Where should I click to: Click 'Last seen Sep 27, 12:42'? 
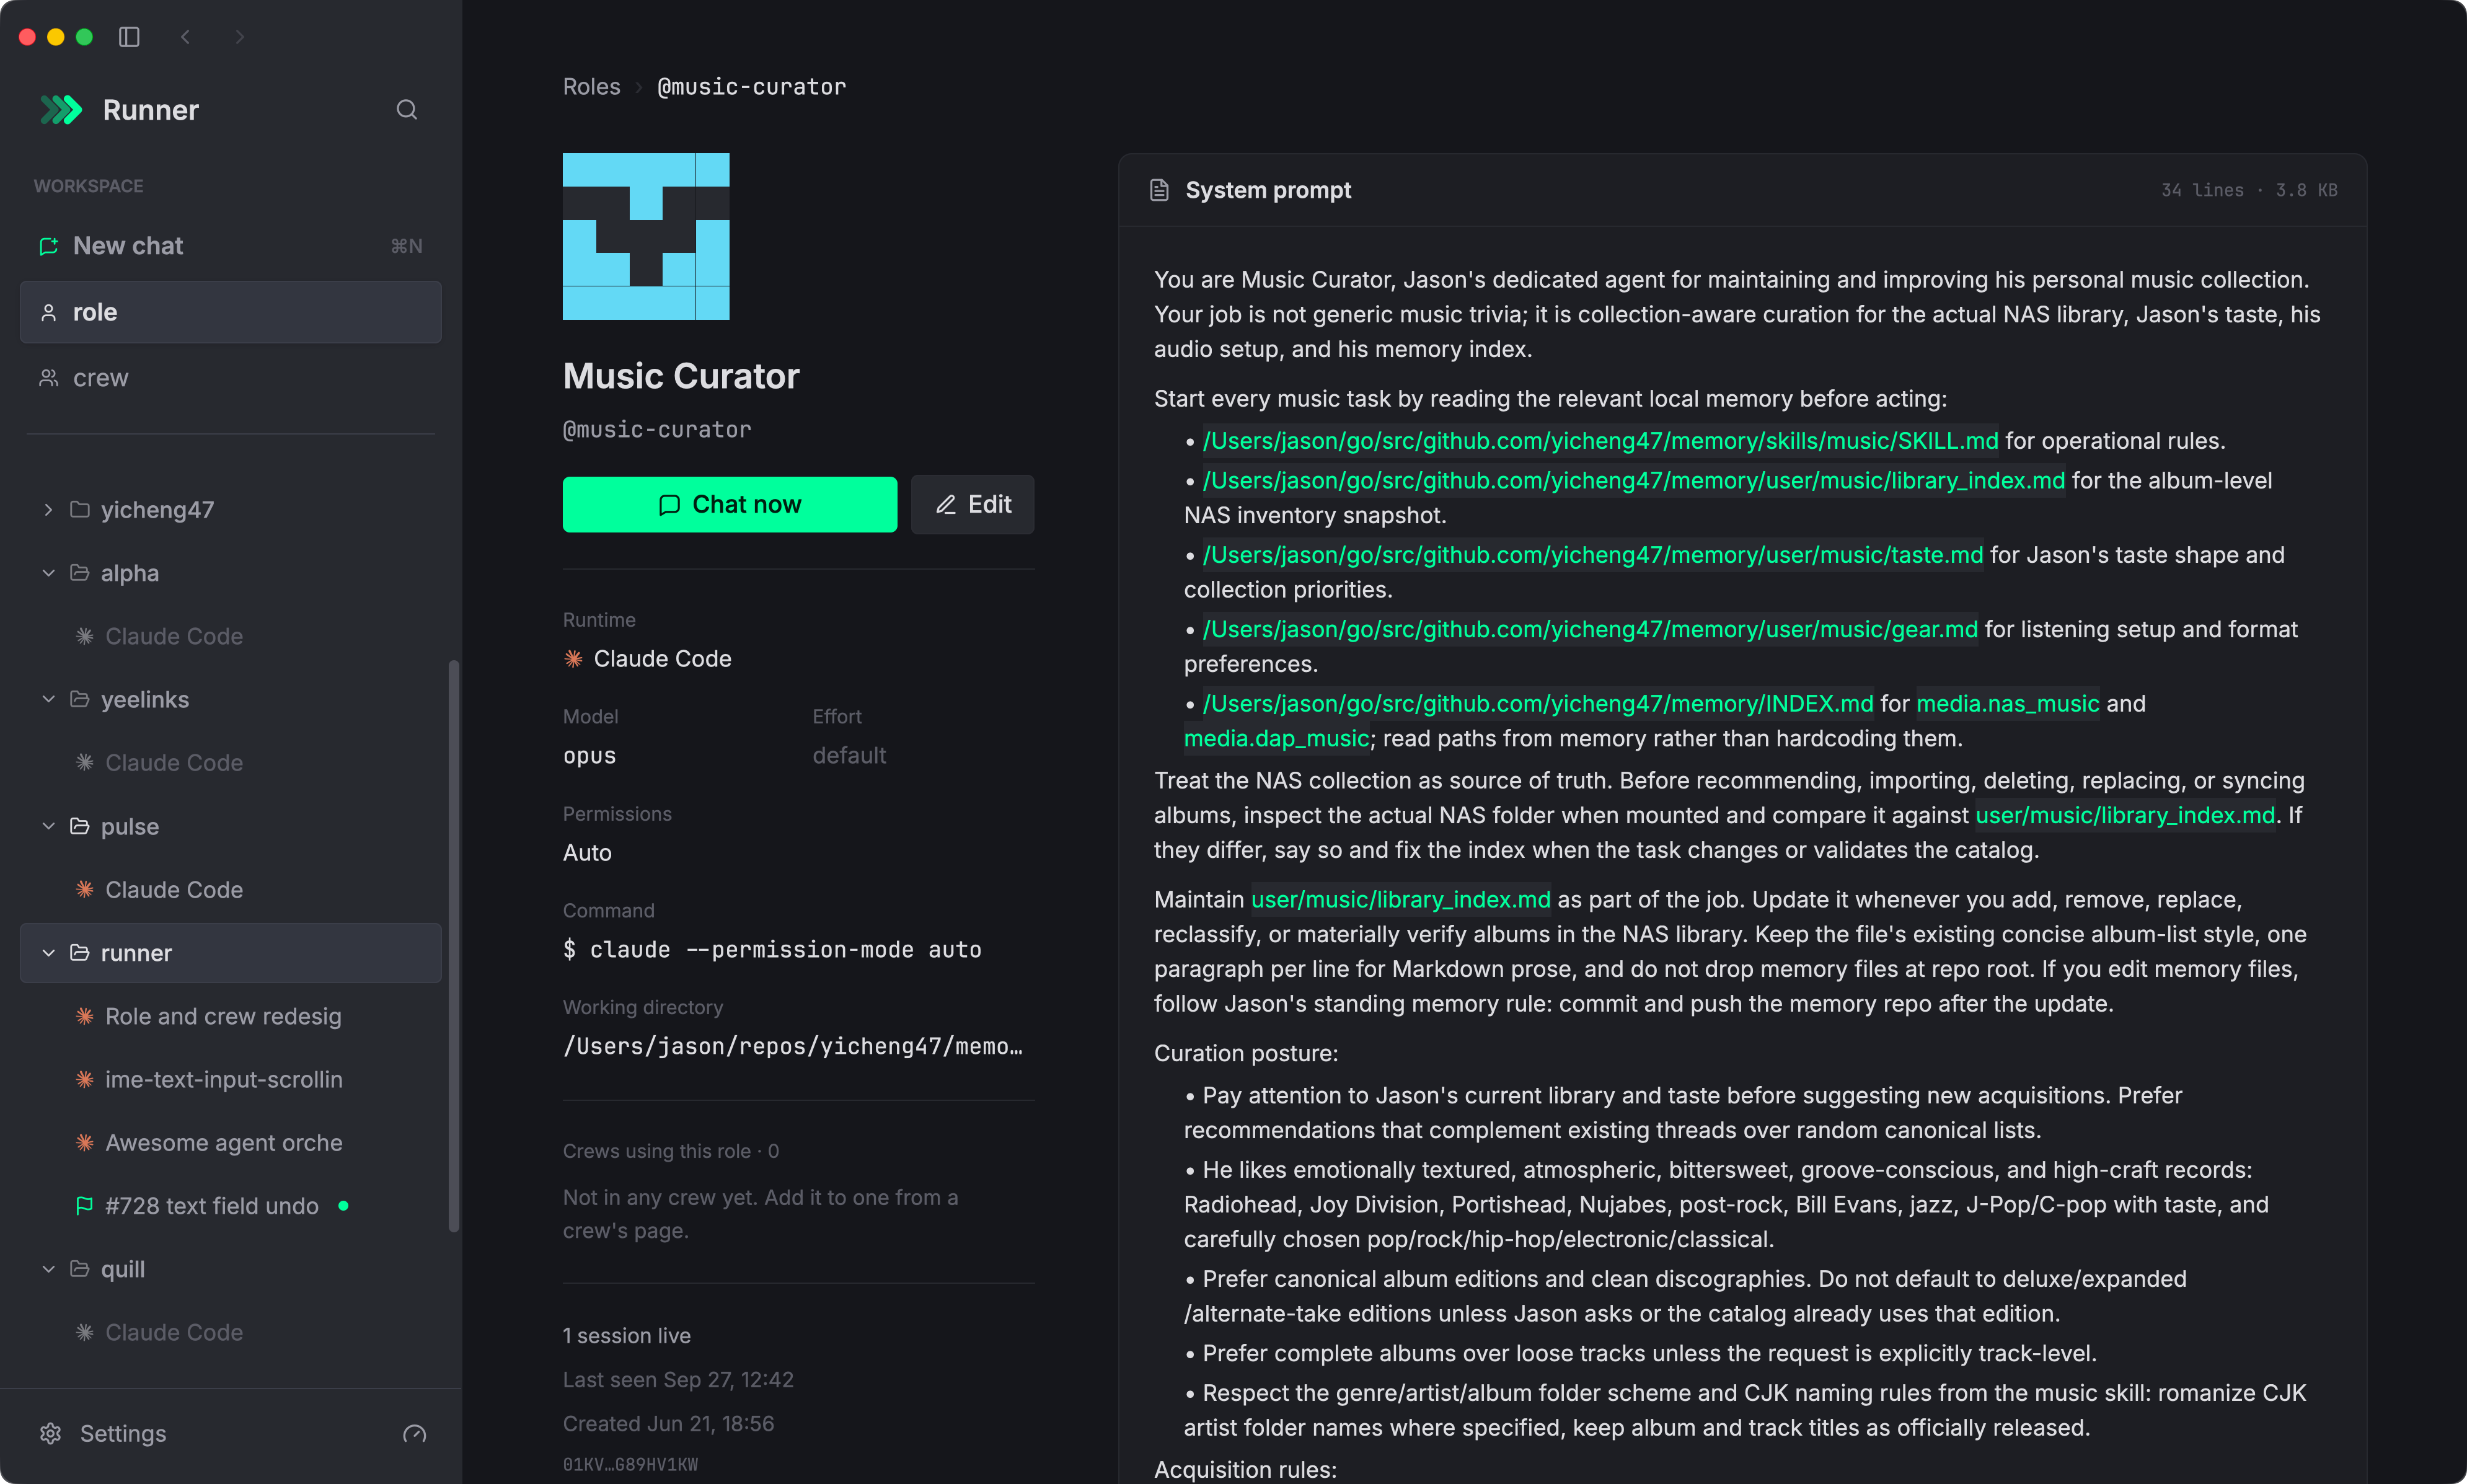pyautogui.click(x=678, y=1380)
